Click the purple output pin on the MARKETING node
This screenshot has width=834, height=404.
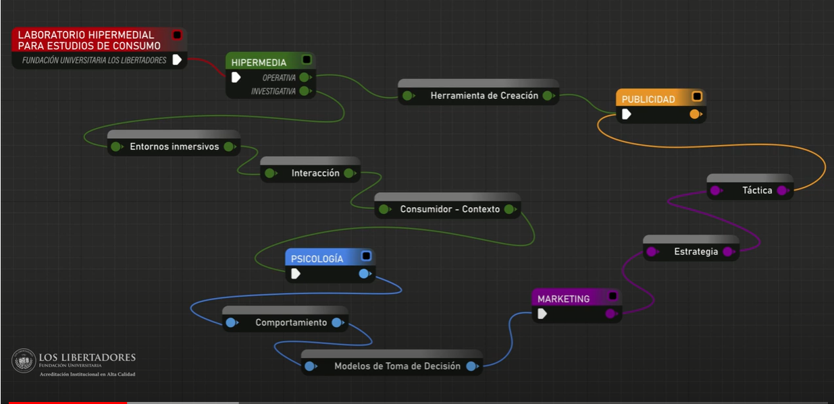(611, 314)
